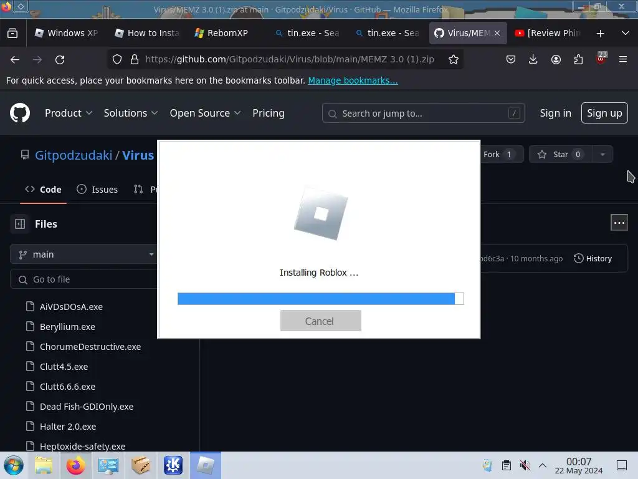Switch to the Windows XP tab
Image resolution: width=638 pixels, height=479 pixels.
[x=66, y=33]
